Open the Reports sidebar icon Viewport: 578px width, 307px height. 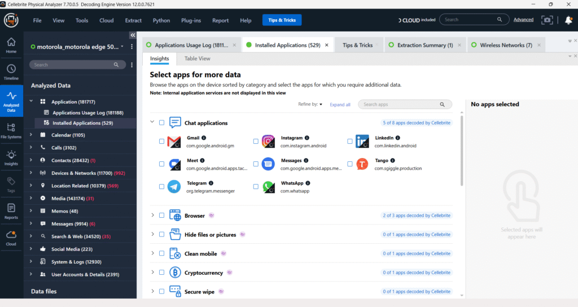11,211
